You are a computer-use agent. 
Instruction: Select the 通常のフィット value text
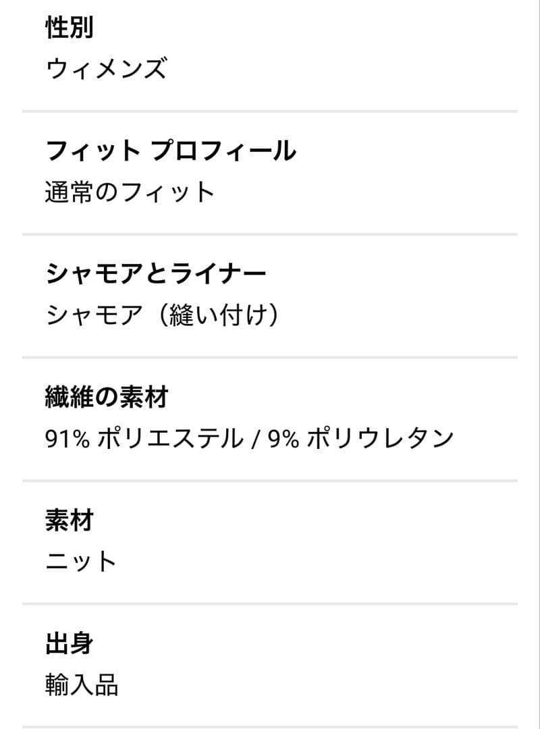tap(130, 192)
